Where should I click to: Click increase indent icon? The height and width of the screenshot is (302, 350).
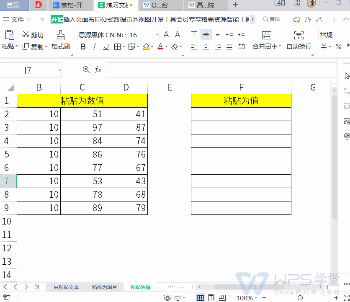pyautogui.click(x=241, y=35)
